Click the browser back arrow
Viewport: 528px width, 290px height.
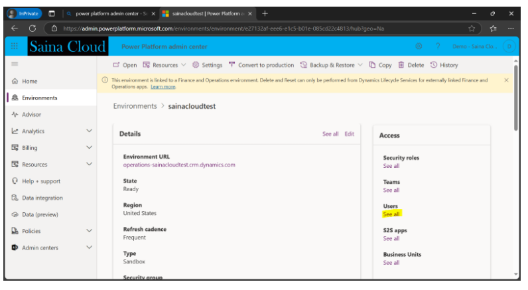[x=15, y=29]
